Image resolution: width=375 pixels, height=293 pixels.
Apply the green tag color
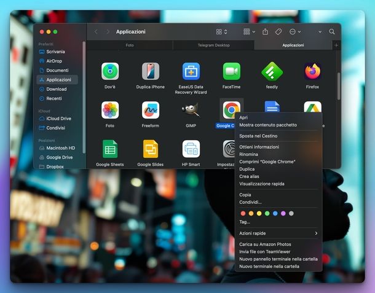point(267,213)
